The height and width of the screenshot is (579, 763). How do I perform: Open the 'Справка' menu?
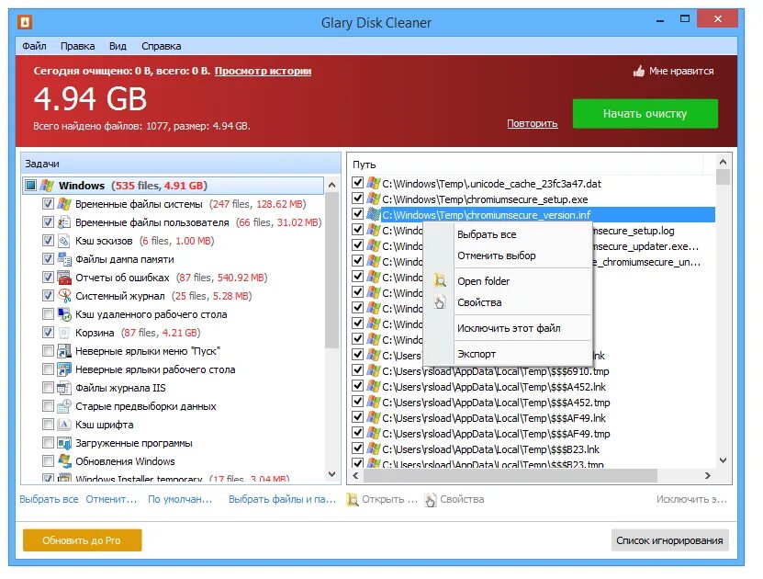coord(161,46)
